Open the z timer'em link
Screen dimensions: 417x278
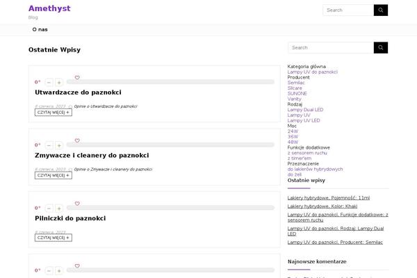click(300, 158)
